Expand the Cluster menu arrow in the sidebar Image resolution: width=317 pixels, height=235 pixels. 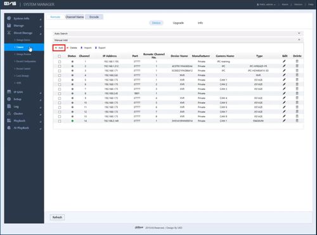(x=41, y=115)
